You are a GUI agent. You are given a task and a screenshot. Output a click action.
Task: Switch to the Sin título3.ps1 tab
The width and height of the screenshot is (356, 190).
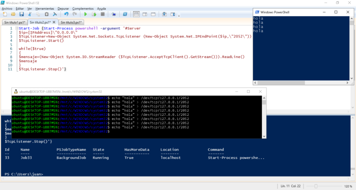click(72, 22)
